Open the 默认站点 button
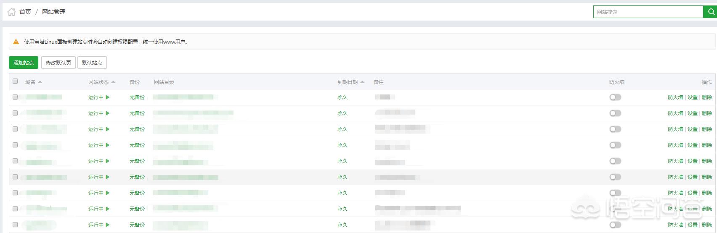Image resolution: width=717 pixels, height=233 pixels. point(92,63)
